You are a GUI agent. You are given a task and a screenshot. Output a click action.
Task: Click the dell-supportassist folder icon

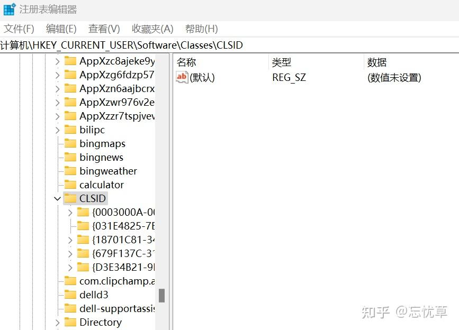(71, 308)
